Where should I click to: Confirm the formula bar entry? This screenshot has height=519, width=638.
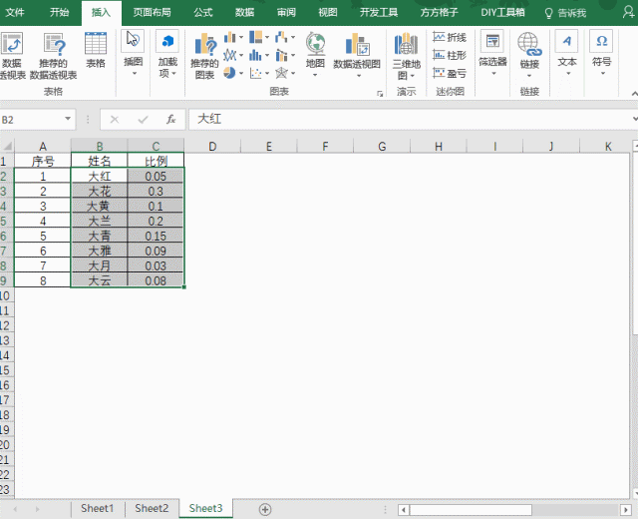143,120
